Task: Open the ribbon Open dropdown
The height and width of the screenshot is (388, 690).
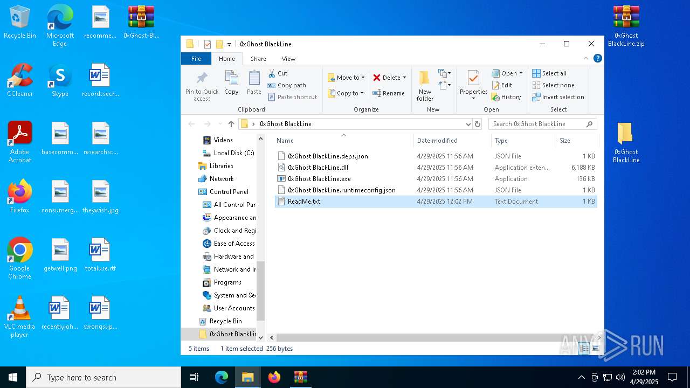Action: (x=507, y=73)
